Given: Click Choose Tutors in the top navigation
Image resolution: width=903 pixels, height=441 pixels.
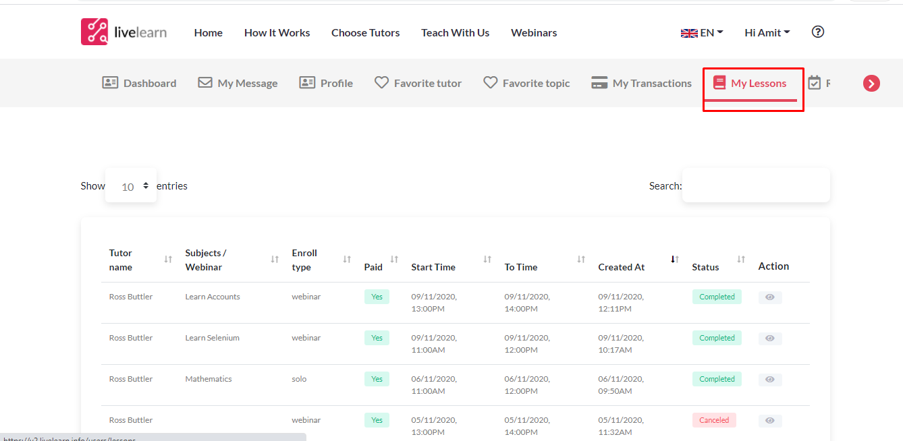Looking at the screenshot, I should pyautogui.click(x=365, y=32).
